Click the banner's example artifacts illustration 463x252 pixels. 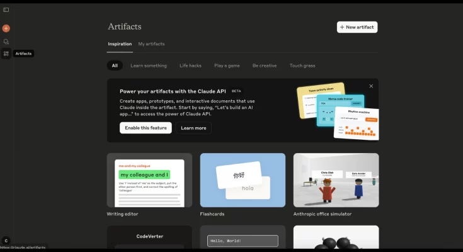coord(338,111)
